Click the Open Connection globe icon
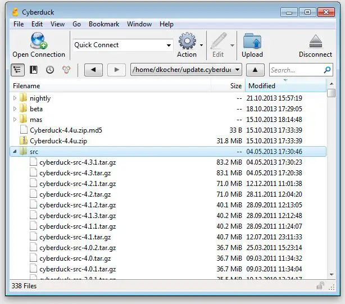This screenshot has width=345, height=304. [39, 40]
